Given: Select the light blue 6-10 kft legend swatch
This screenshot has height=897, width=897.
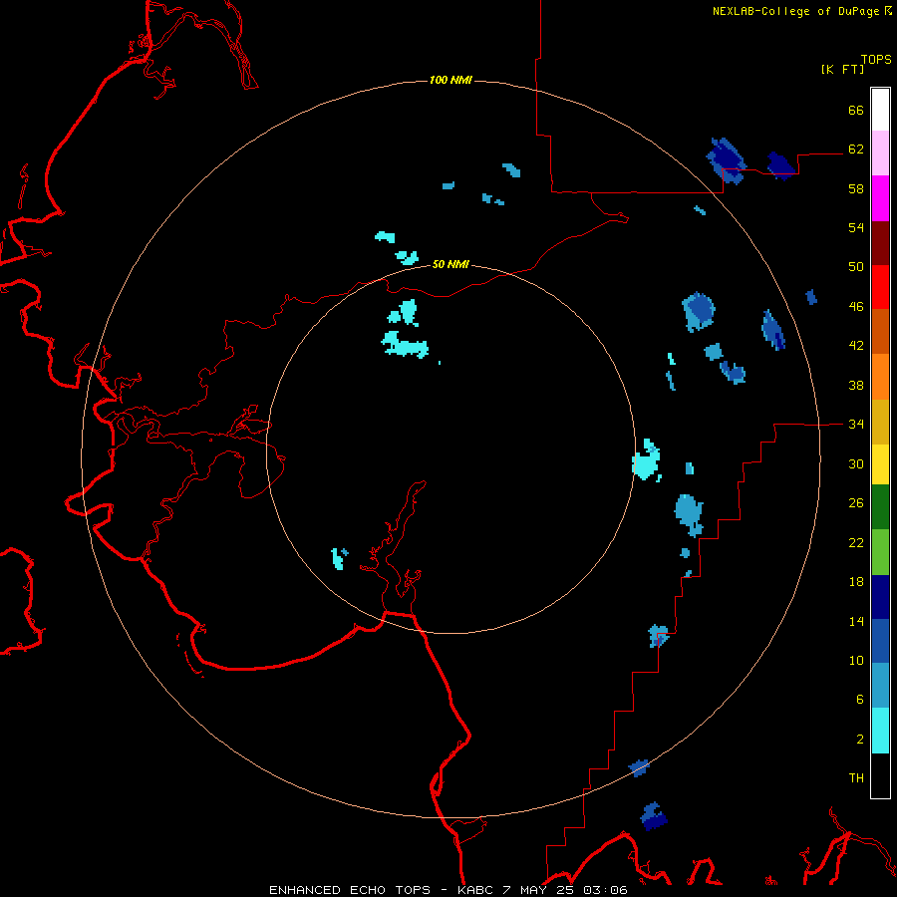Looking at the screenshot, I should point(880,686).
